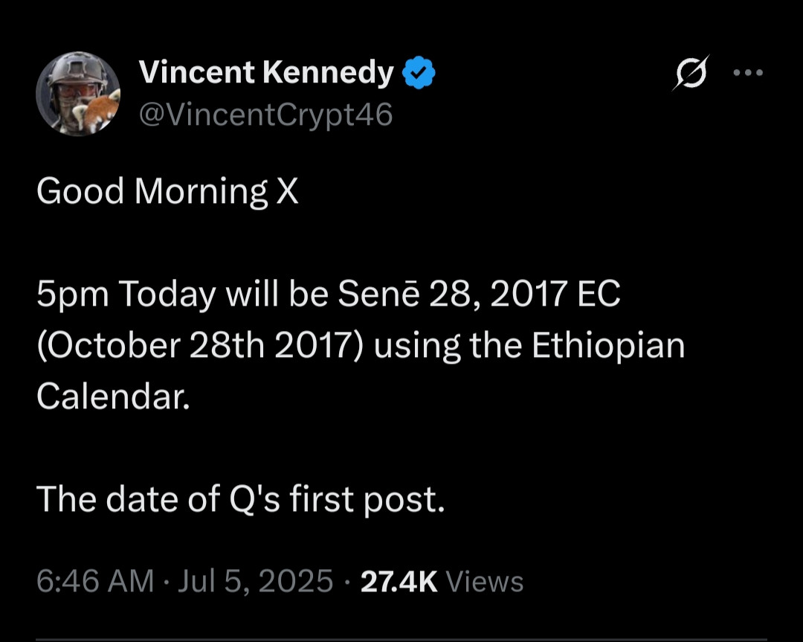
Task: Click the phrase "using the Ethiopian"
Action: (x=529, y=346)
